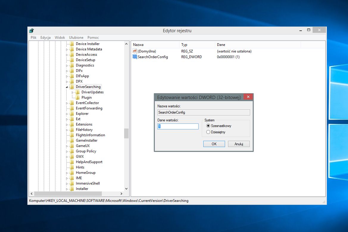The height and width of the screenshot is (232, 348).
Task: Click the (Domyślna) string value icon
Action: click(135, 51)
